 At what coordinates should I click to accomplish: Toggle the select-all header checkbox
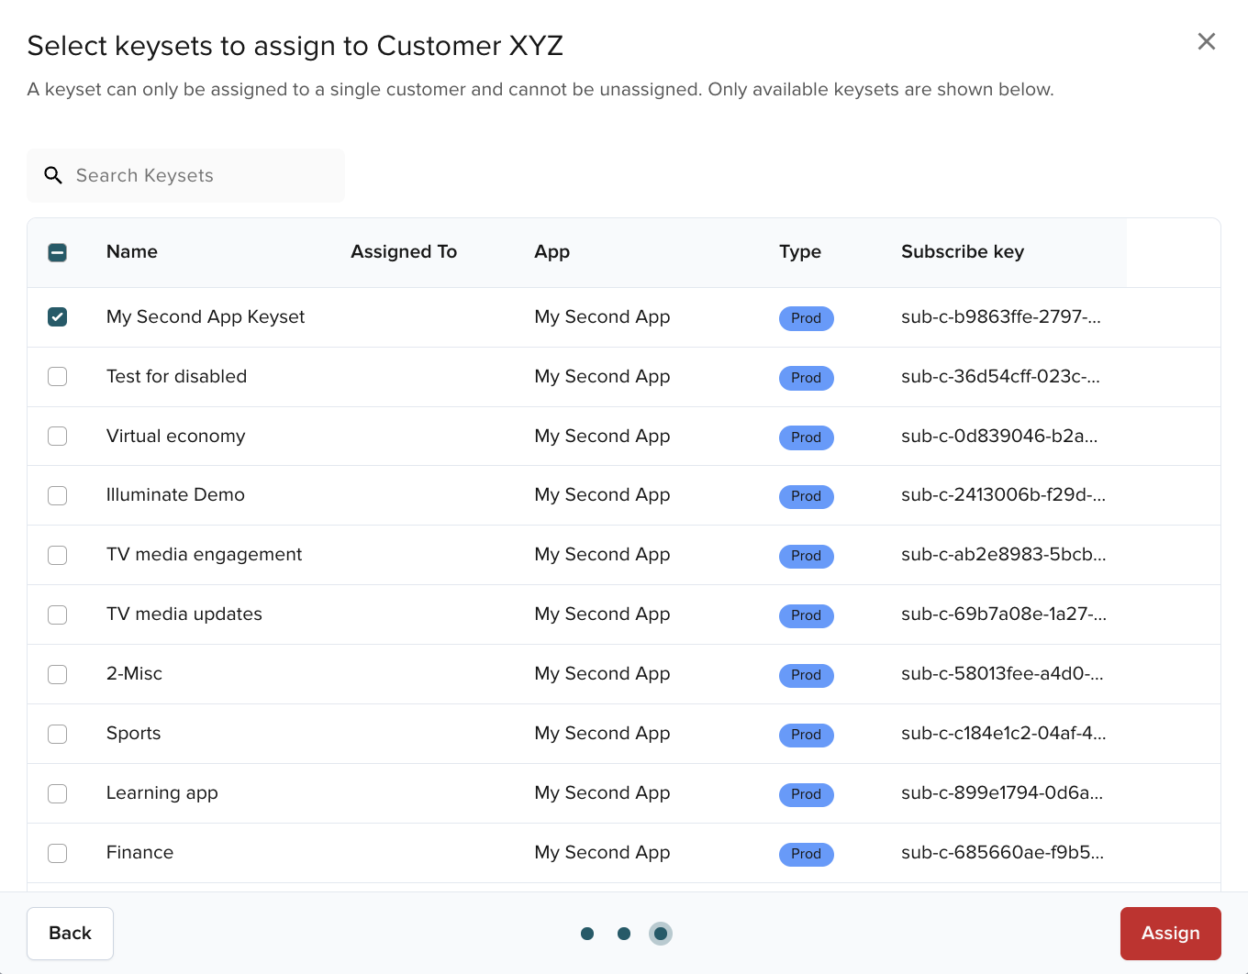pos(58,252)
